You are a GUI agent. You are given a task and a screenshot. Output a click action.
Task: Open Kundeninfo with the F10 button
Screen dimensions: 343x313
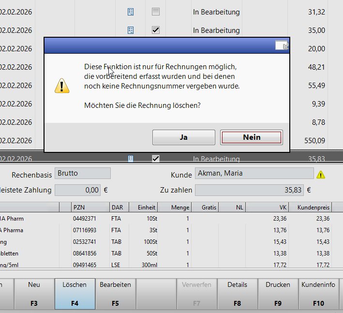pyautogui.click(x=318, y=294)
